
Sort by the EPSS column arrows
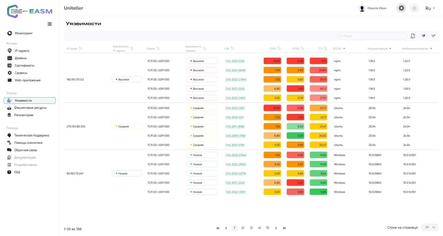click(x=302, y=48)
